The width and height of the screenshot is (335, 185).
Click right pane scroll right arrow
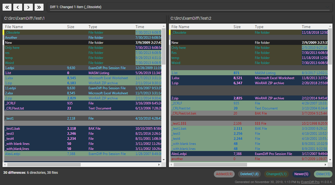pos(325,165)
